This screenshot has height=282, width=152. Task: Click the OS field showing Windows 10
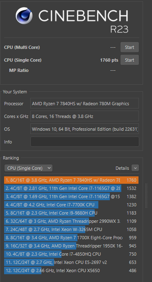84,129
